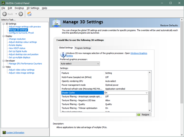
Task: Open the Back history dropdown arrow
Action: coord(16,14)
